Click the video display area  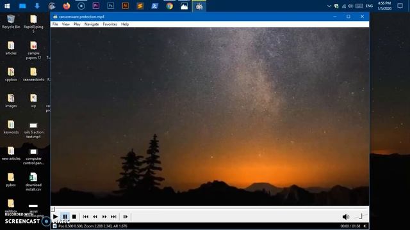(209, 116)
